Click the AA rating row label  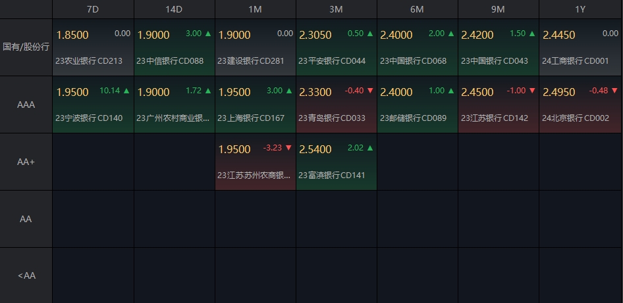point(26,219)
